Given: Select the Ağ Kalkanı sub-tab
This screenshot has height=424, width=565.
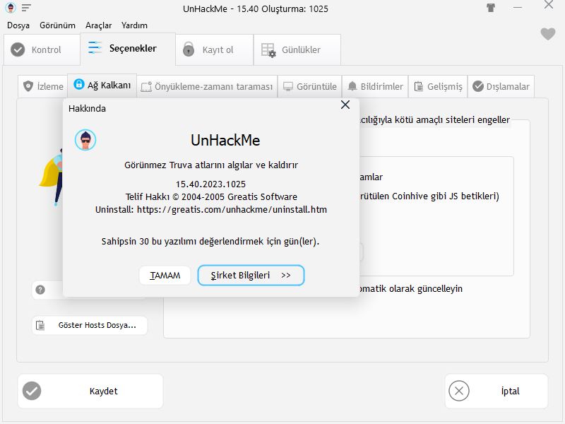Looking at the screenshot, I should pyautogui.click(x=102, y=86).
